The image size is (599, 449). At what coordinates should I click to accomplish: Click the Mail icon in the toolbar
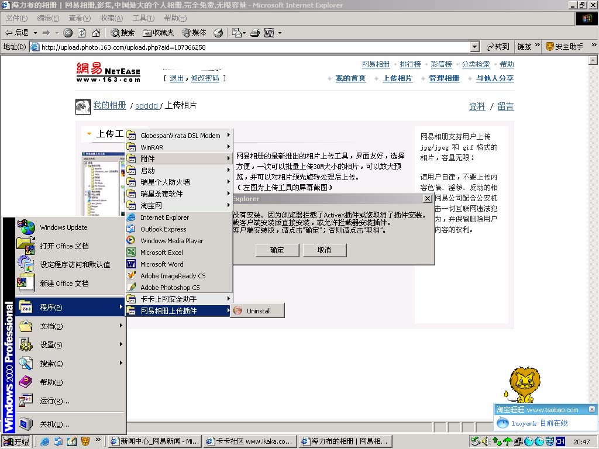click(237, 33)
